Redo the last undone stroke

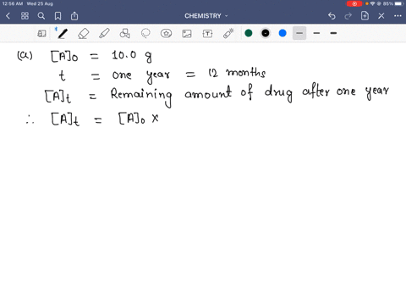pyautogui.click(x=348, y=16)
